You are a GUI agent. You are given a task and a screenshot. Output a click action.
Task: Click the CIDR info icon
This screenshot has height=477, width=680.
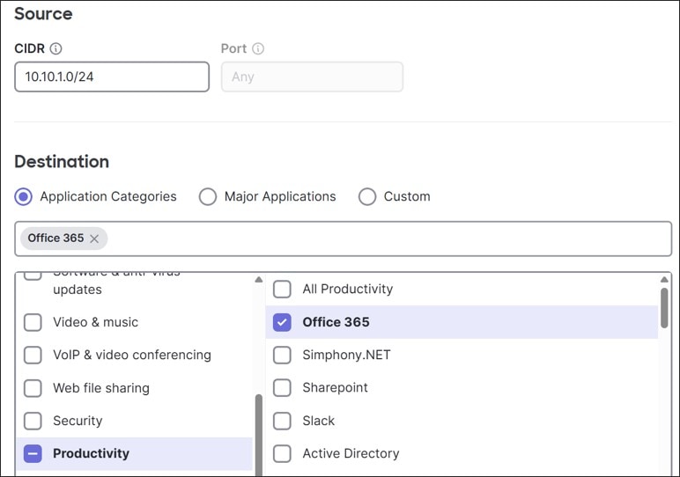click(56, 49)
